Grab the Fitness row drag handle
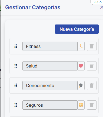Image resolution: width=103 pixels, height=117 pixels. (16, 46)
